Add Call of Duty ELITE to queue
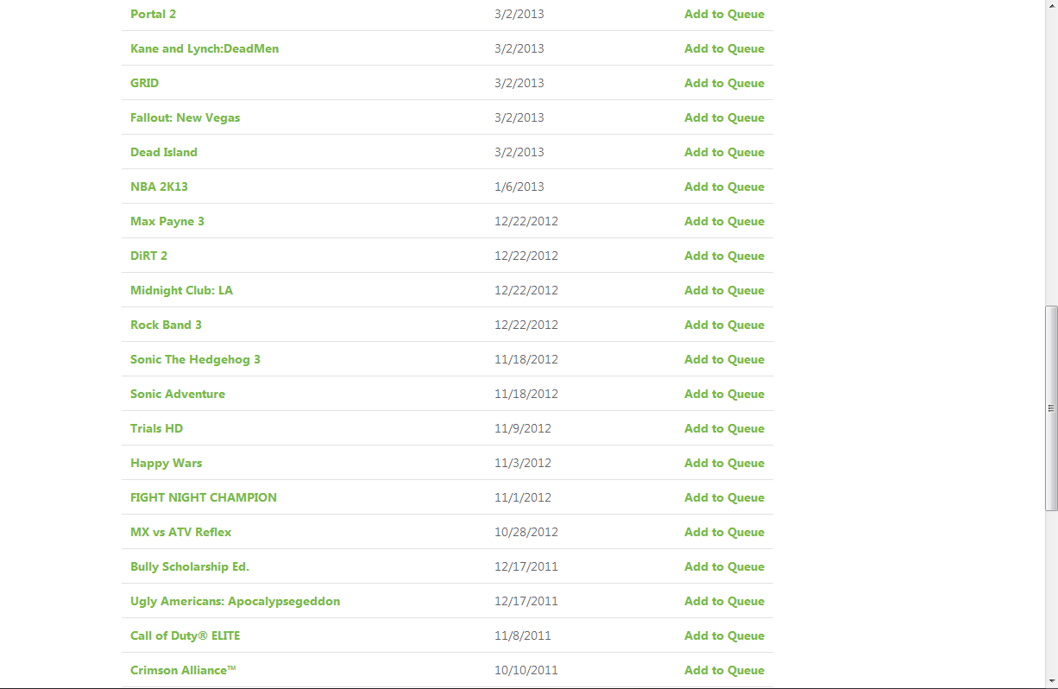The image size is (1058, 689). [x=724, y=635]
